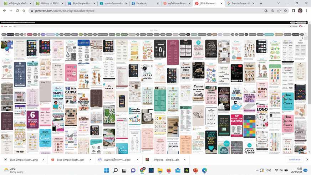Close the Blue Simple Illustration tab
This screenshot has height=175, width=311.
pyautogui.click(x=94, y=4)
